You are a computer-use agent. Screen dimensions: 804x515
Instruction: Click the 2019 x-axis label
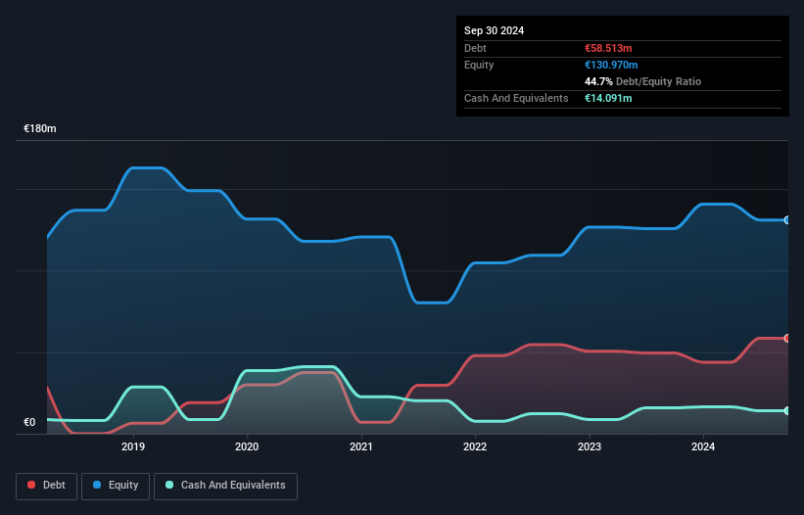133,446
